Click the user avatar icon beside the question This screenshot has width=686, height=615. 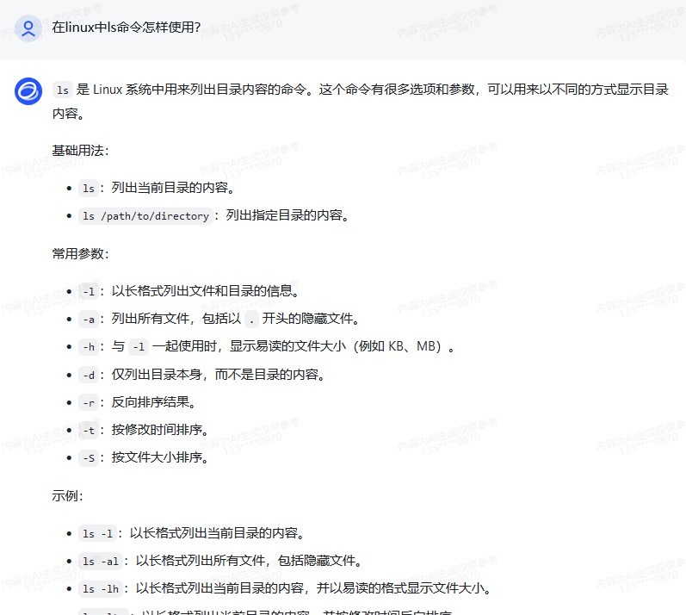(28, 28)
